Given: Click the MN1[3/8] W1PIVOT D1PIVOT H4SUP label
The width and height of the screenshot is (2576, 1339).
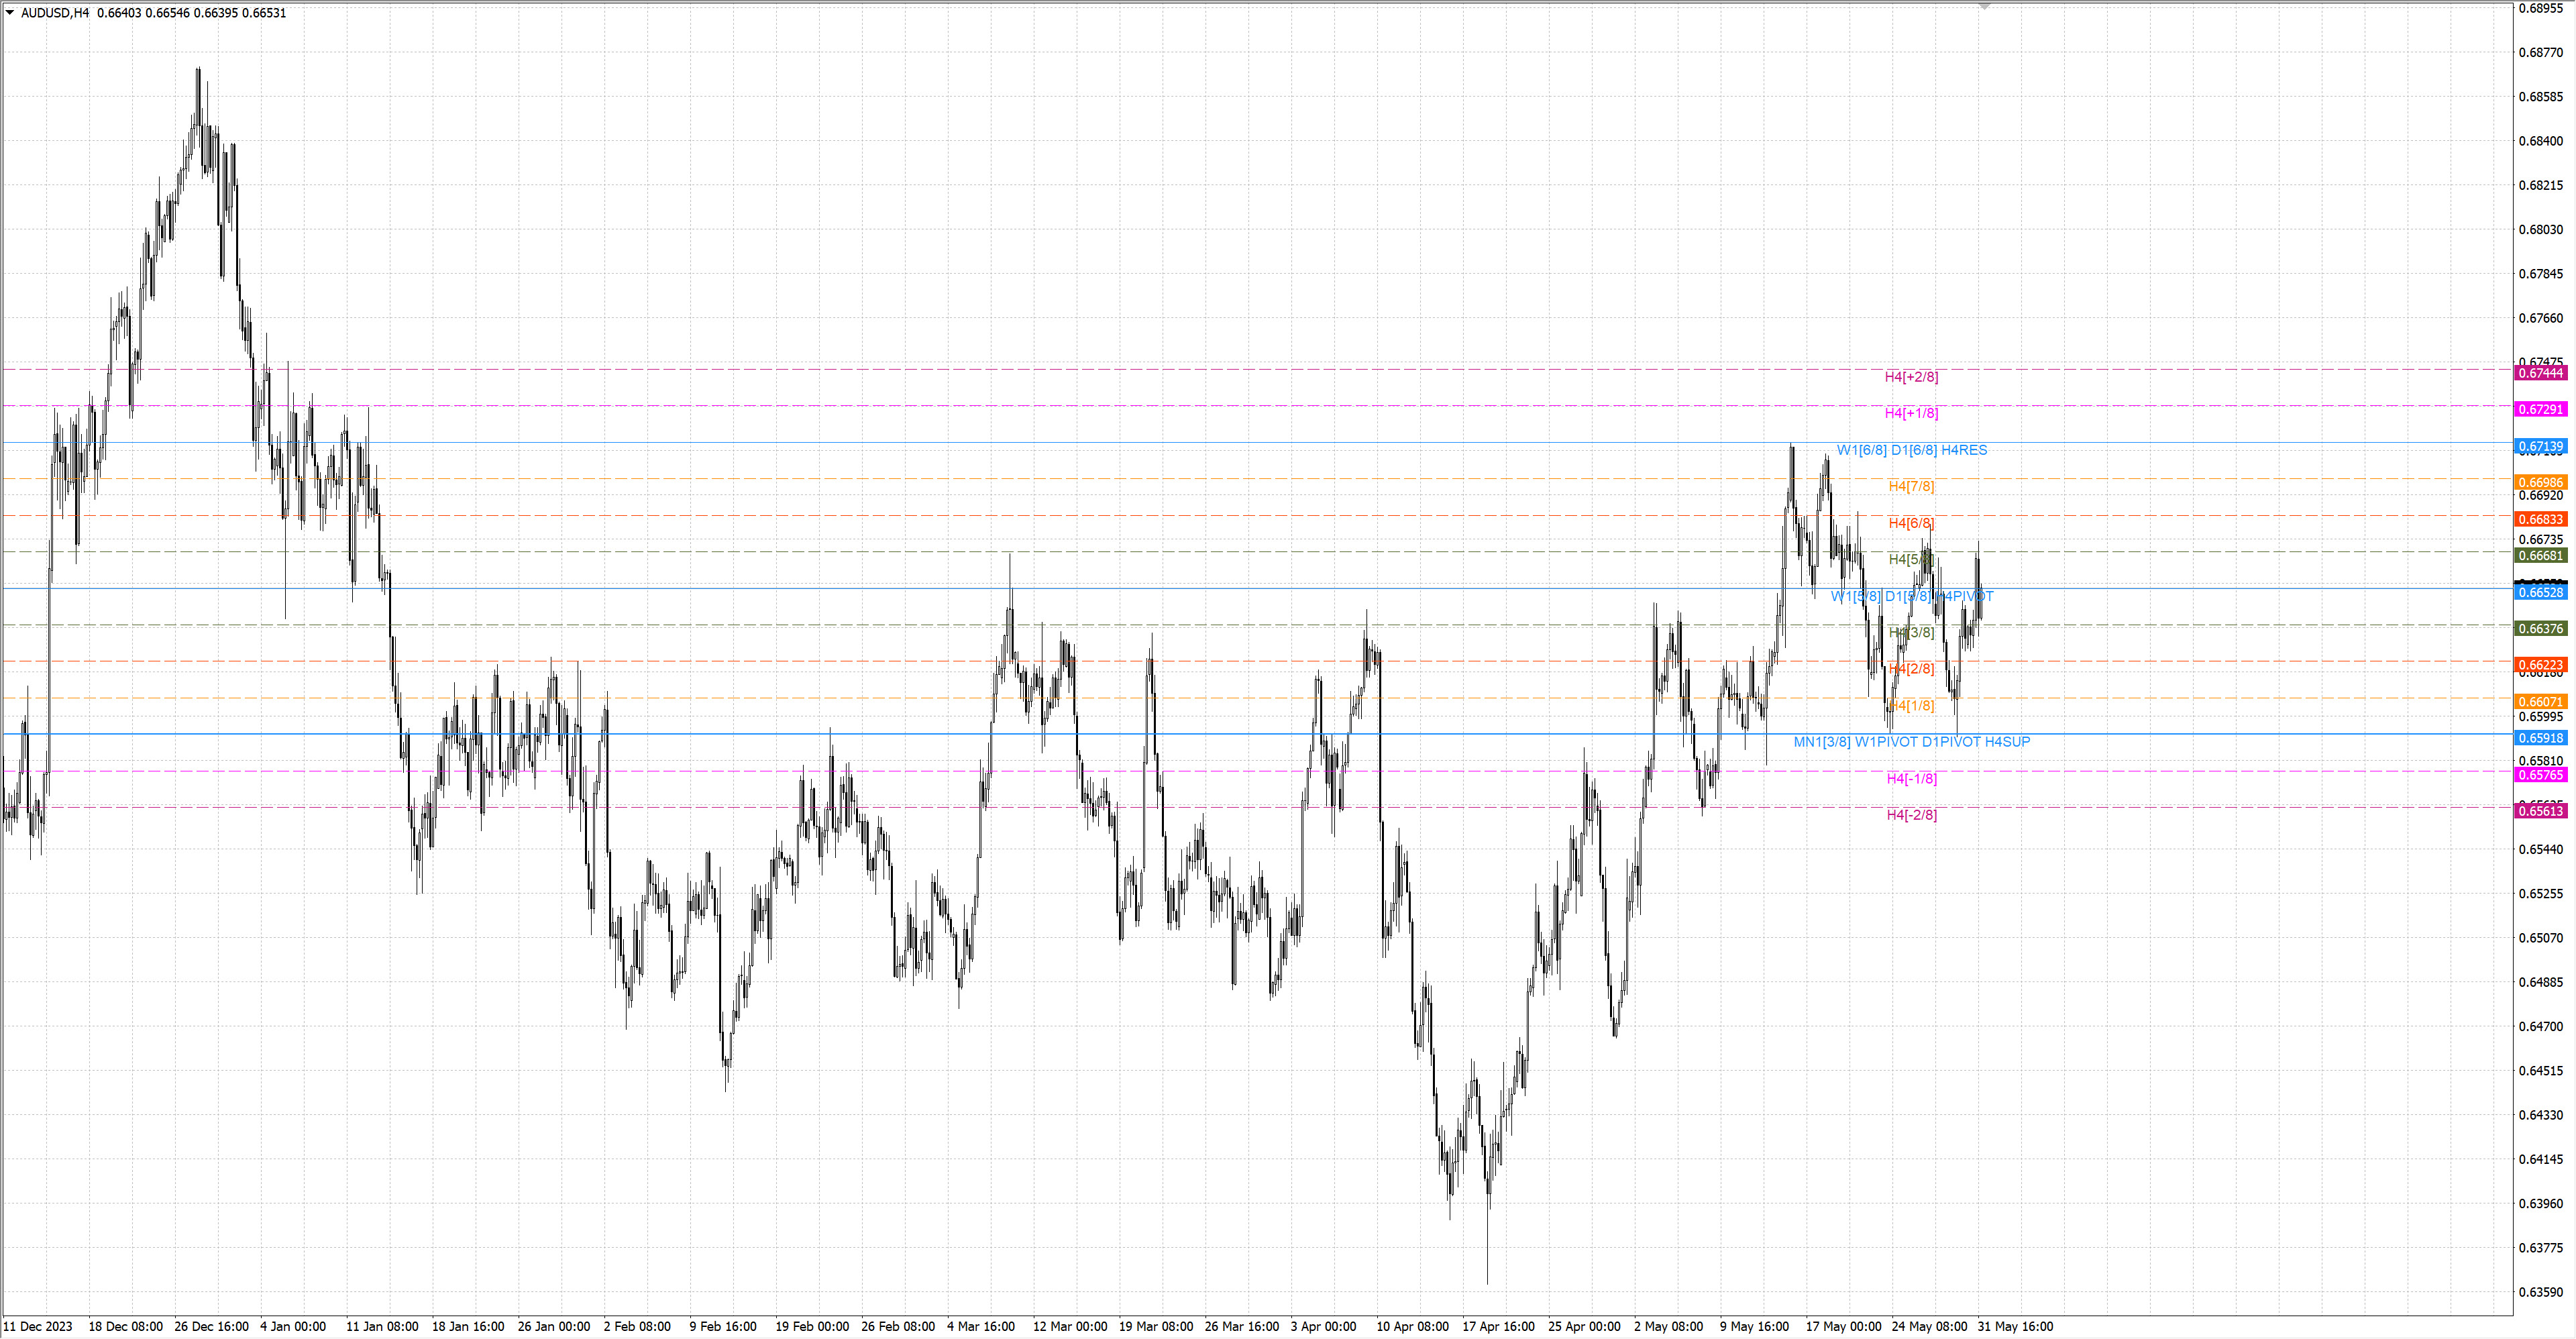Looking at the screenshot, I should pyautogui.click(x=1911, y=742).
